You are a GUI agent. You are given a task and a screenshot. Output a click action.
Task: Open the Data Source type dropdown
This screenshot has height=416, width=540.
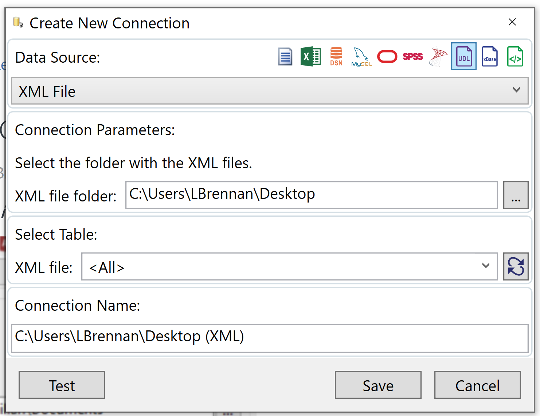(516, 90)
